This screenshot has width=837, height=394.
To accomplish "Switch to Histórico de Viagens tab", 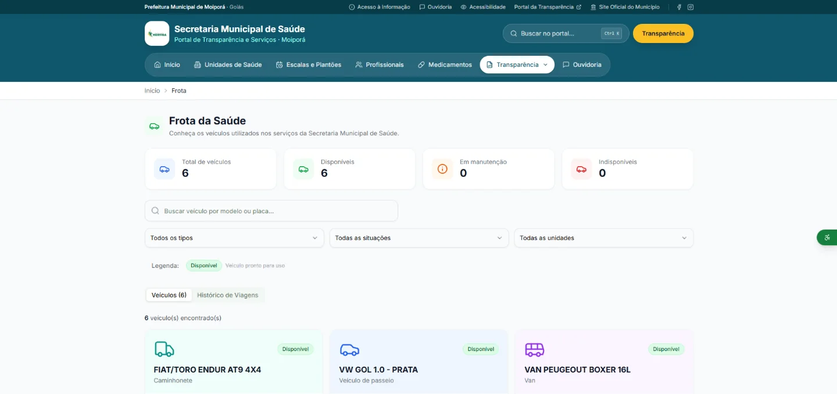I will (x=227, y=295).
